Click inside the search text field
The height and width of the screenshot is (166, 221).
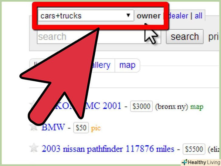coord(99,37)
